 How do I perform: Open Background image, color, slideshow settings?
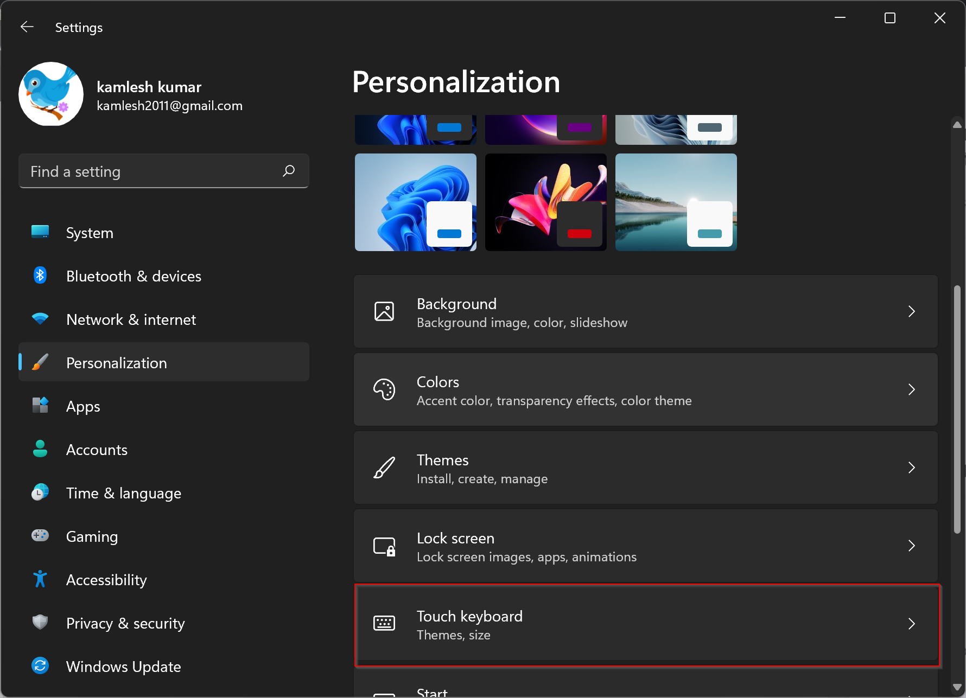(x=646, y=311)
